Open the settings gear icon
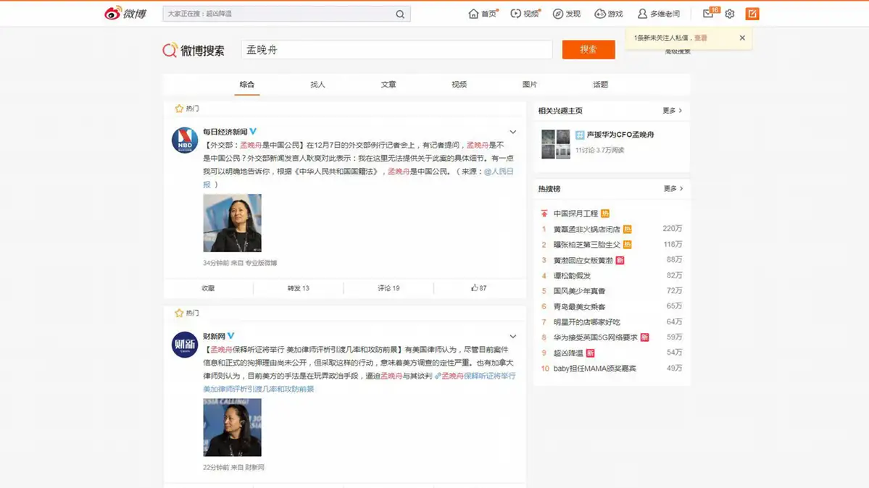 pyautogui.click(x=730, y=14)
